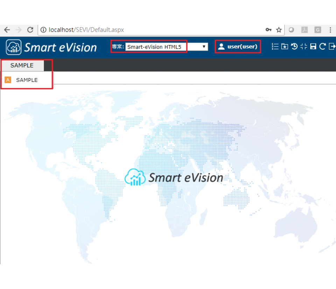Open the numbered list icon in the toolbar
This screenshot has height=289, width=336.
pos(275,46)
